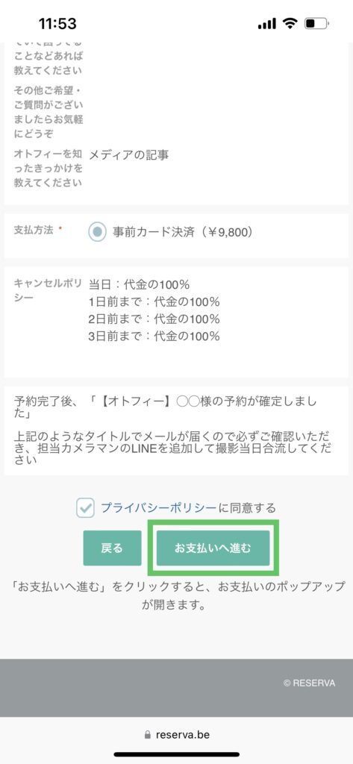Tap the に同意する text beside the checkbox
The image size is (353, 764).
[x=247, y=508]
